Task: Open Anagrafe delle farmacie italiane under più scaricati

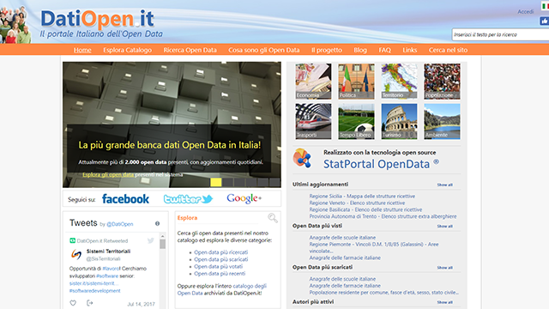Action: [x=345, y=286]
